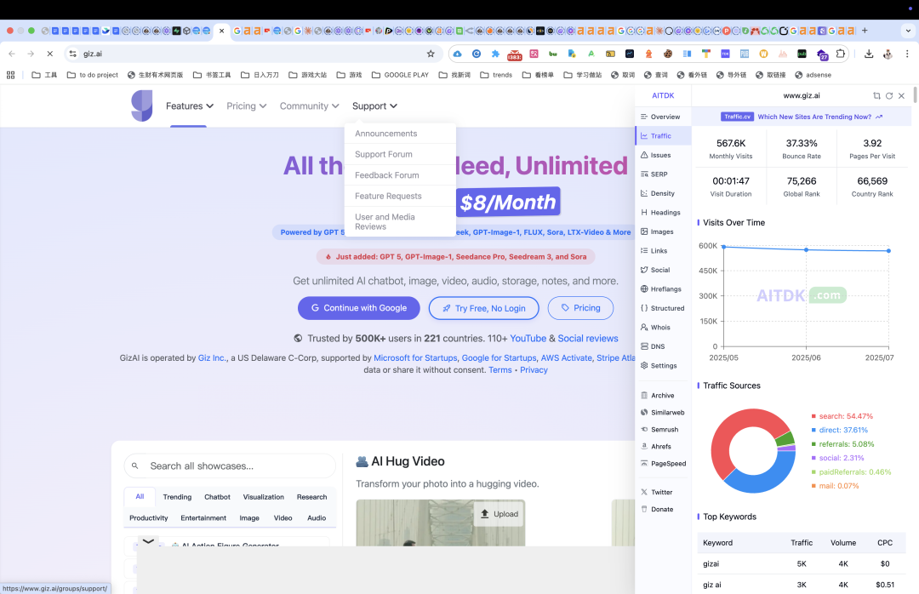
Task: Open the Overview section in AITDK sidebar
Action: tap(663, 117)
